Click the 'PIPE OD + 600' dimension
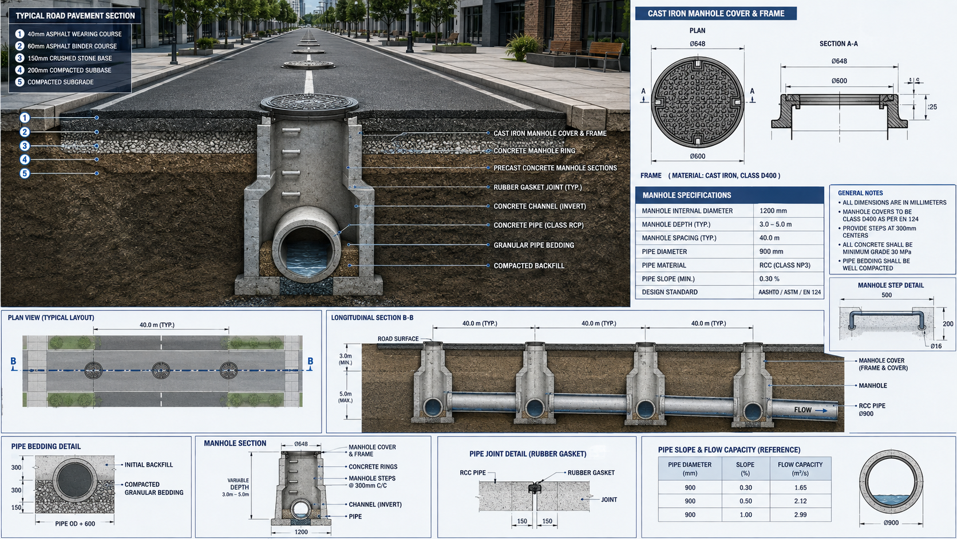The height and width of the screenshot is (539, 957). [75, 524]
